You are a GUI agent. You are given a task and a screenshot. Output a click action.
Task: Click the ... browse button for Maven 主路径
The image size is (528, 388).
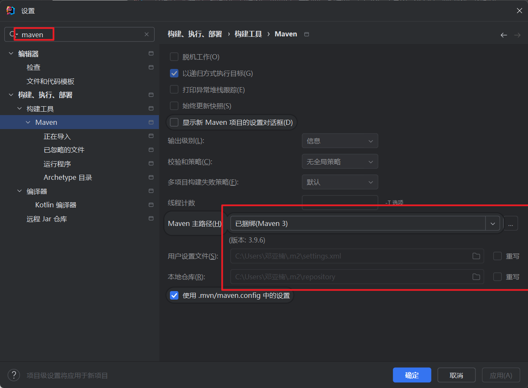511,223
